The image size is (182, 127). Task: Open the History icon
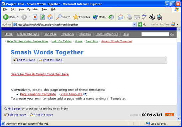pyautogui.click(x=111, y=17)
